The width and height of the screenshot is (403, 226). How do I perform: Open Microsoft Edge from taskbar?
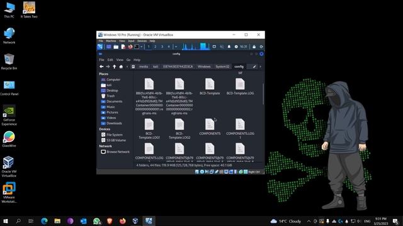coord(44,221)
